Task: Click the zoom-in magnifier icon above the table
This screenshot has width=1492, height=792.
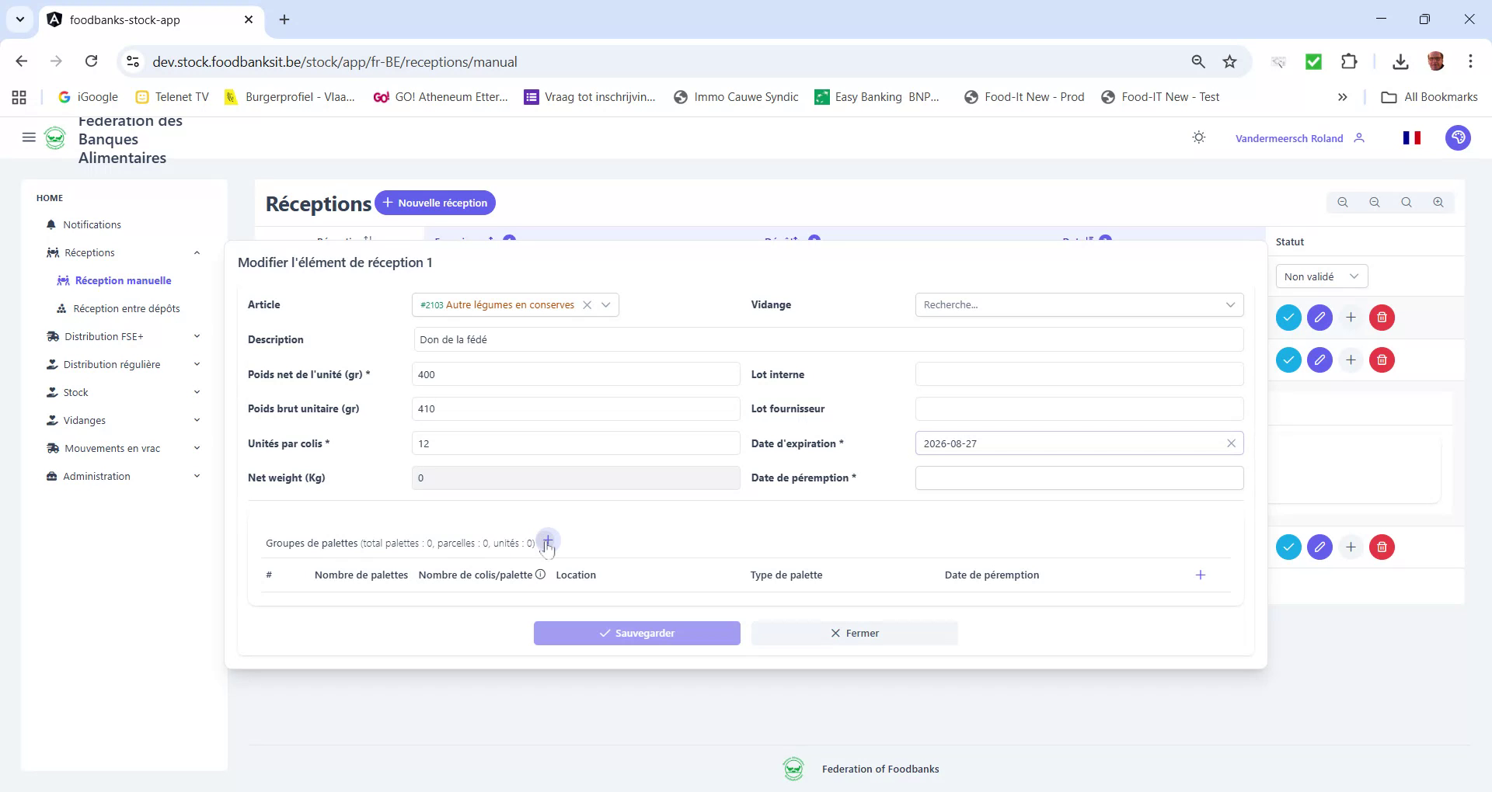Action: pos(1438,202)
